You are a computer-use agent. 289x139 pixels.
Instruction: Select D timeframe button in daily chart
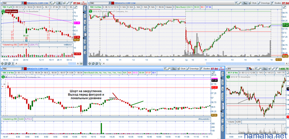[59, 3]
